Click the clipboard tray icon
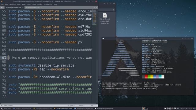196x110 pixels. (170, 108)
